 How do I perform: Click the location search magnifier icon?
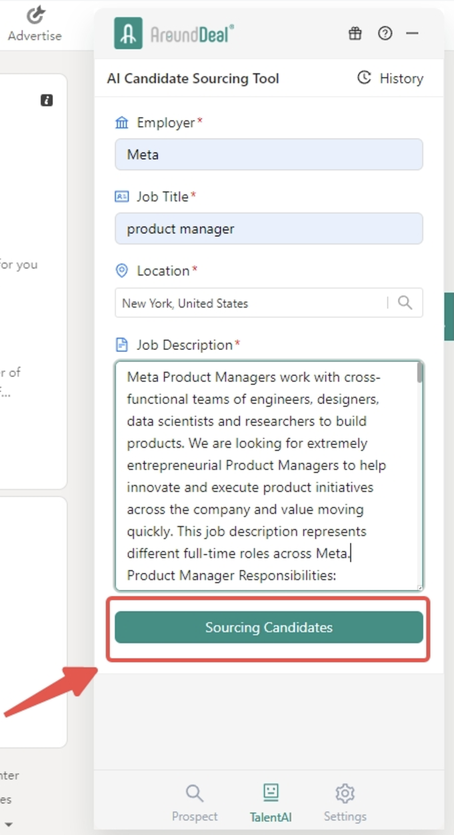(405, 303)
